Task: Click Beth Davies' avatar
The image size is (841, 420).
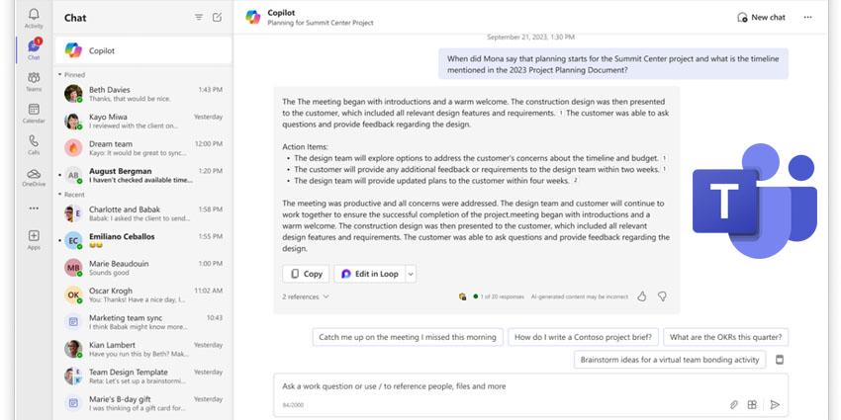Action: point(73,94)
